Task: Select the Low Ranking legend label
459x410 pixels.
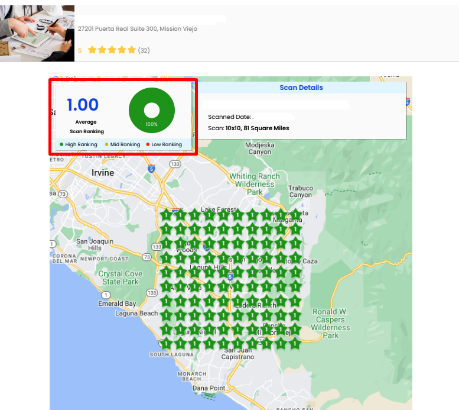Action: [x=167, y=144]
